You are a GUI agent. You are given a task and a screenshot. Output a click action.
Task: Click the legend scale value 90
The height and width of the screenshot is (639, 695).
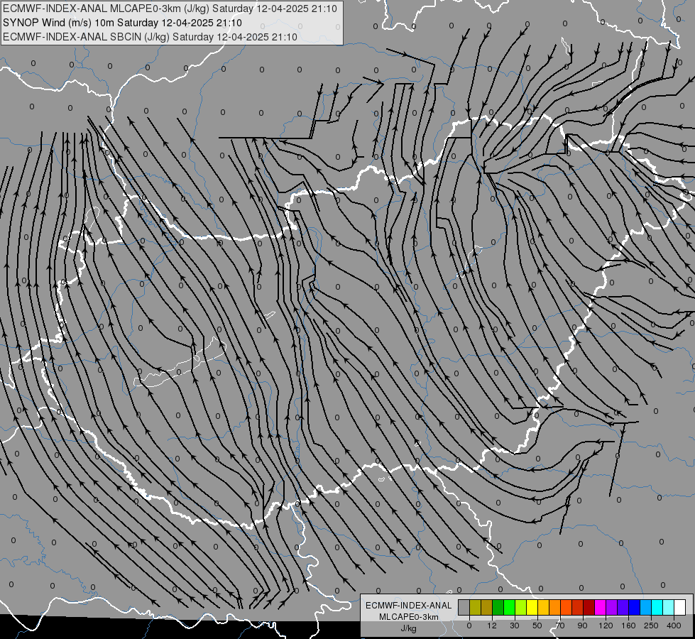pos(582,626)
